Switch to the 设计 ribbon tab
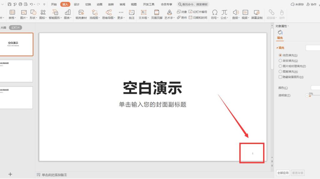This screenshot has width=320, height=179. (x=77, y=4)
